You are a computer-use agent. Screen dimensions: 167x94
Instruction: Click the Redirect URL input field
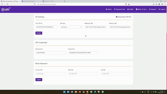(x=120, y=27)
